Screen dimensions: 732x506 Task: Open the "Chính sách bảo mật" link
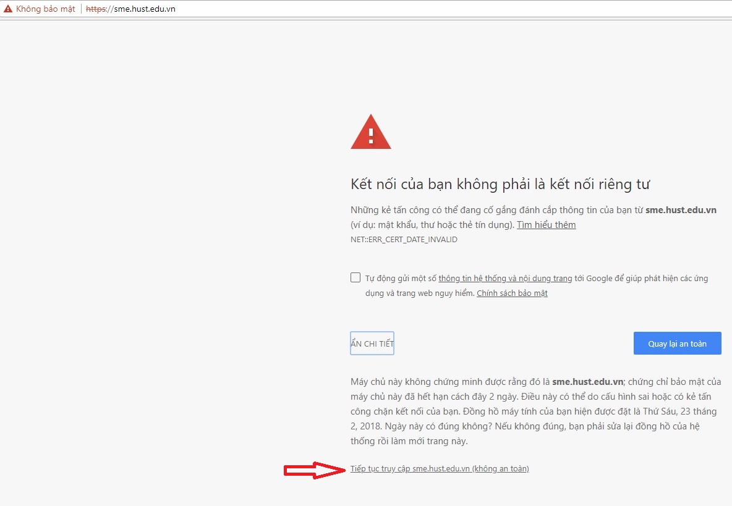tap(512, 293)
